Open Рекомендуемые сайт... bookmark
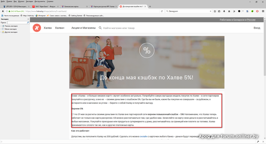This screenshot has width=266, height=144. (x=93, y=15)
